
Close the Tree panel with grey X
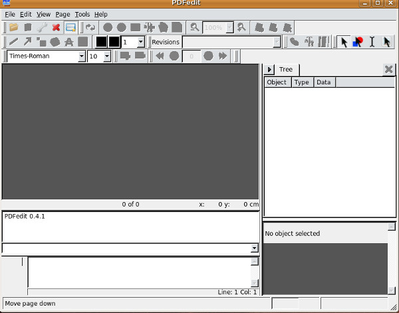click(x=389, y=69)
